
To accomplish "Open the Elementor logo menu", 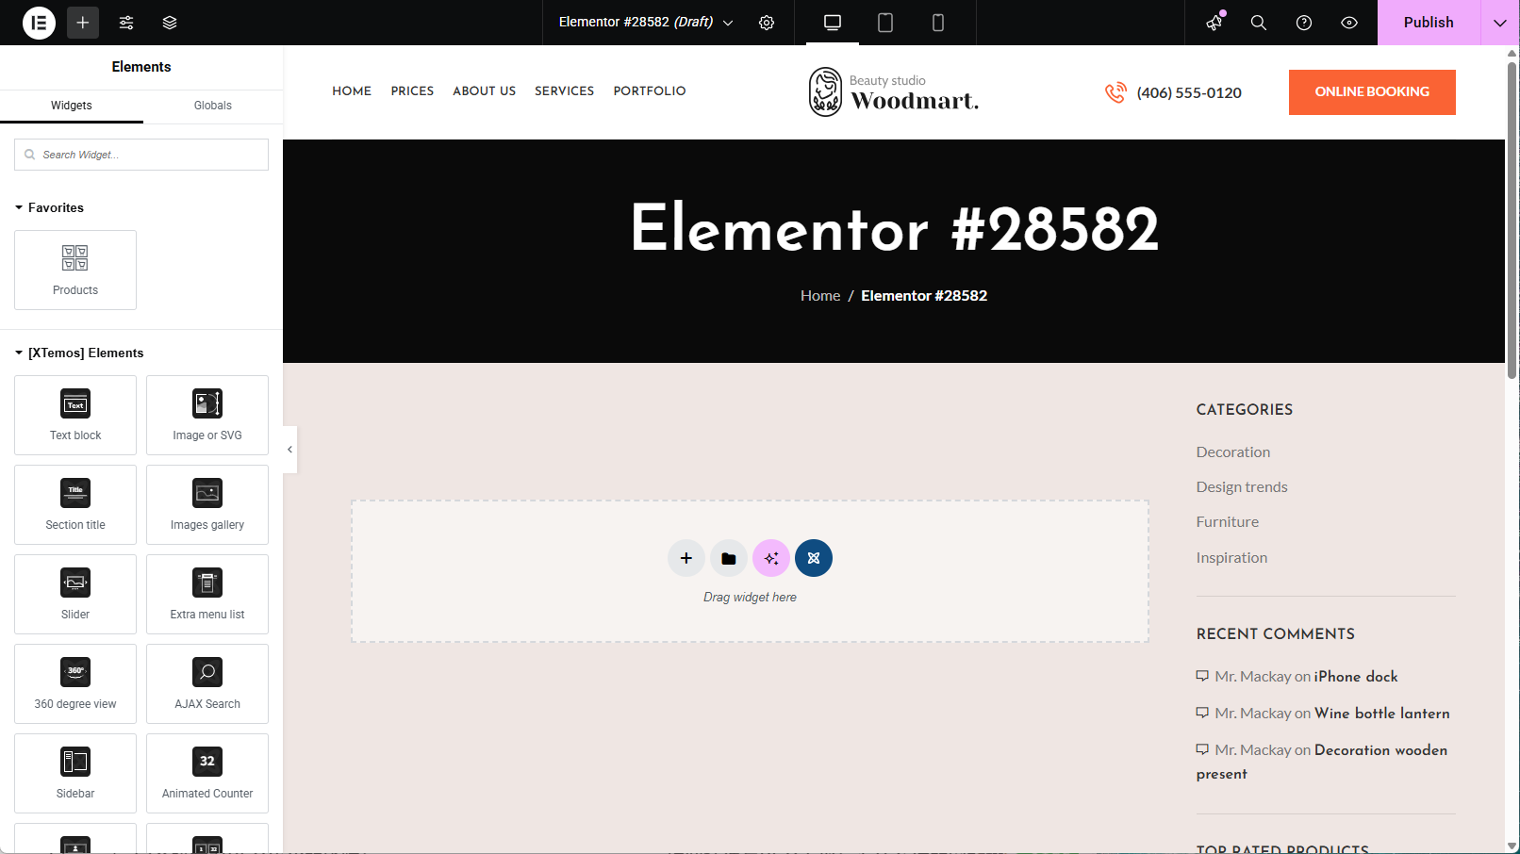I will point(39,22).
